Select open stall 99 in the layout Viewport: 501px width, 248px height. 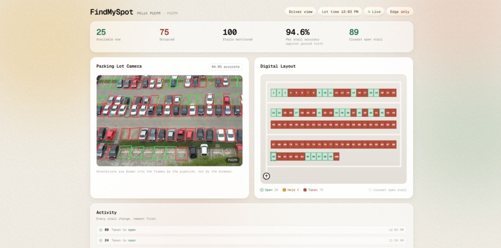point(331,157)
